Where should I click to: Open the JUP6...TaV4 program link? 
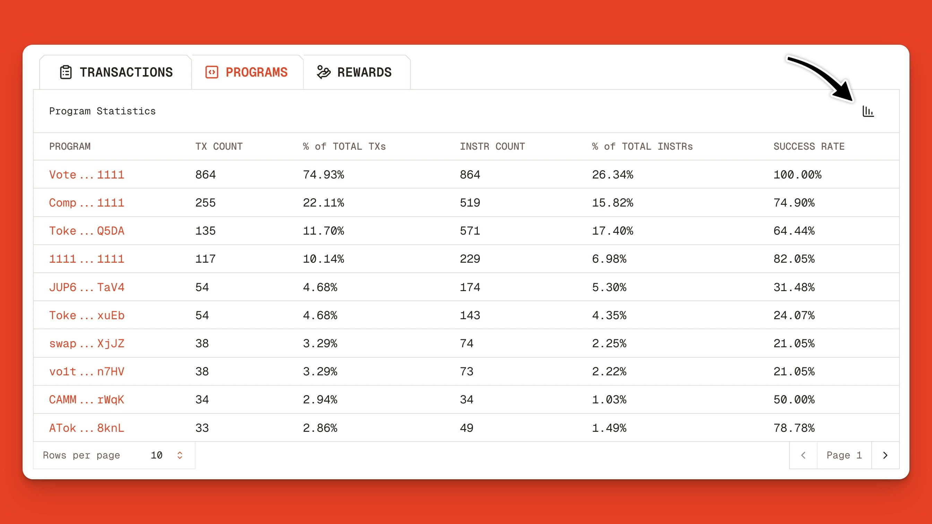(x=87, y=287)
